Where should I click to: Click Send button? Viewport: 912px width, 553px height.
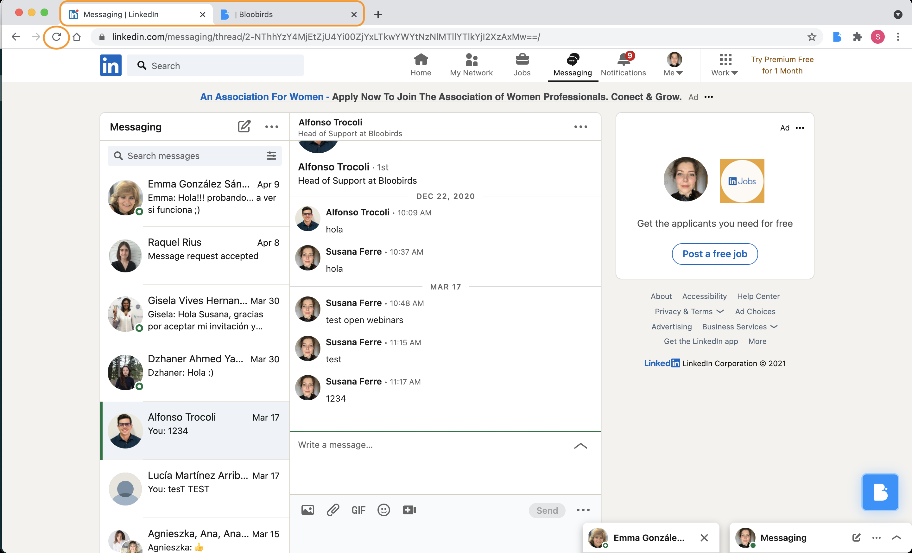tap(547, 510)
